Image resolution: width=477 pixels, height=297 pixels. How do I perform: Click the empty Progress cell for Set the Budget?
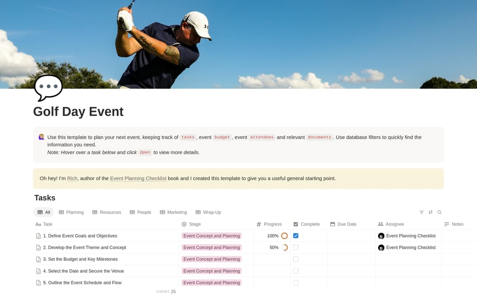(272, 260)
